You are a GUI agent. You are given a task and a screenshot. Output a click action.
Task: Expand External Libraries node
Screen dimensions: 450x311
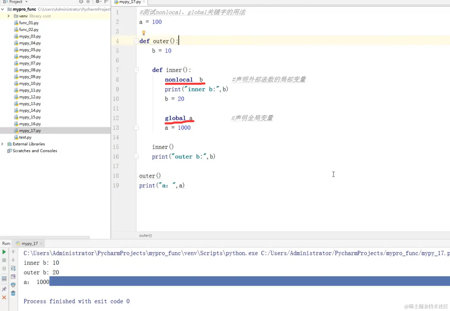pyautogui.click(x=2, y=144)
